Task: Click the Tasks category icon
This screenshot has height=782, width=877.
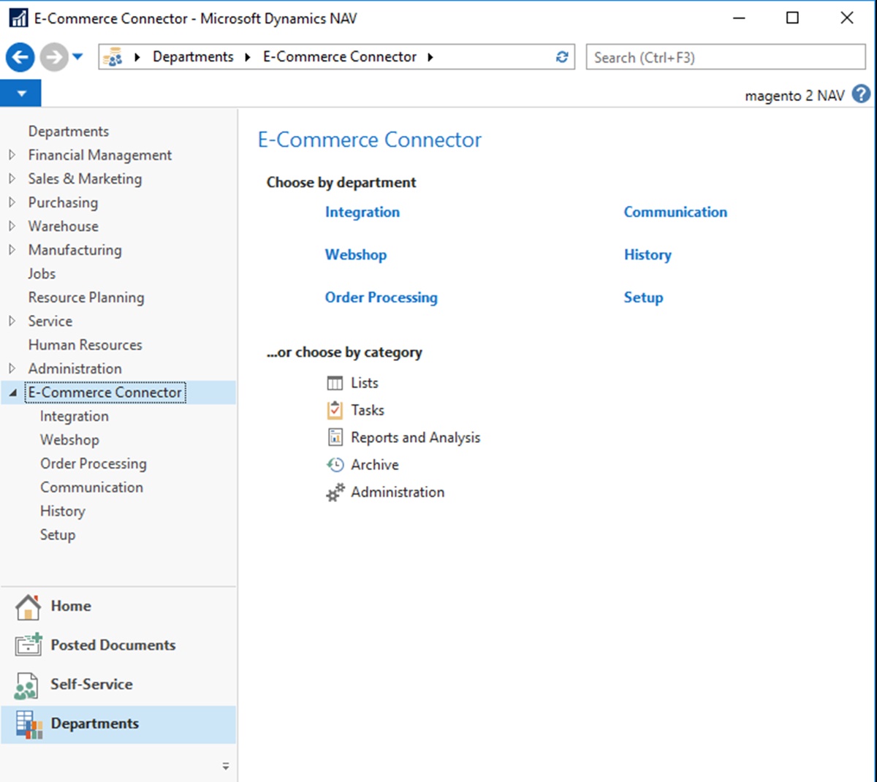Action: [x=335, y=410]
